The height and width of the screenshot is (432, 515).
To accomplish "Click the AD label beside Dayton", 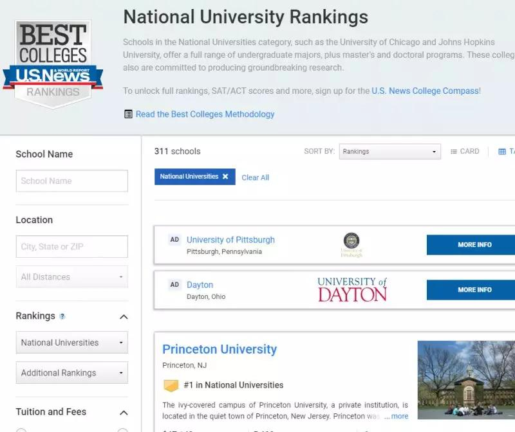I will (174, 284).
